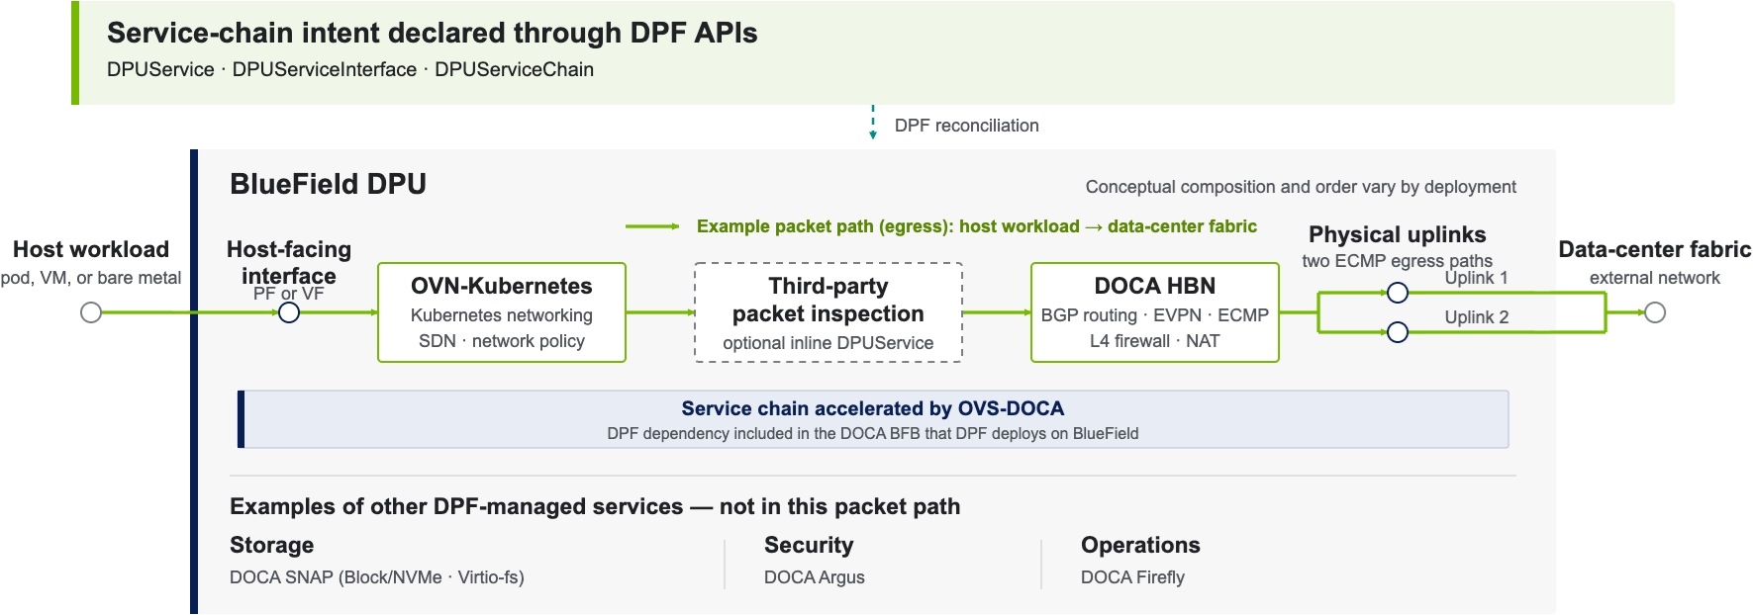The width and height of the screenshot is (1753, 615).
Task: Click the BlueField DPU title
Action: [328, 184]
